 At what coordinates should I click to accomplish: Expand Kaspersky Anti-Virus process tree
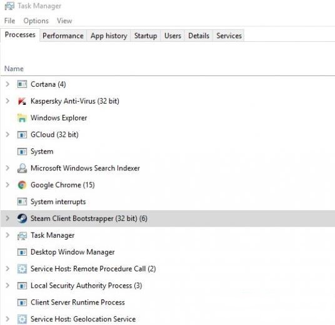(x=7, y=101)
